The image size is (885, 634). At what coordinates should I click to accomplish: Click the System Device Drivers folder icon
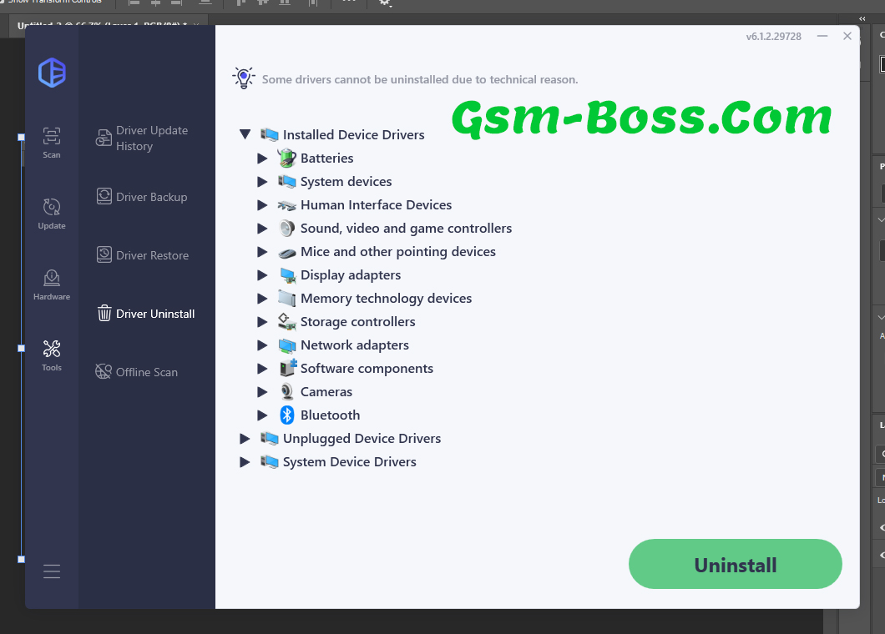(x=269, y=462)
